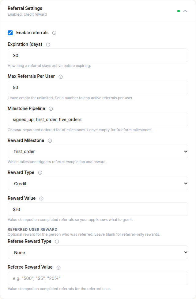Click the Max Referrals Per User field
Screen dimensions: 196x299
pyautogui.click(x=98, y=88)
